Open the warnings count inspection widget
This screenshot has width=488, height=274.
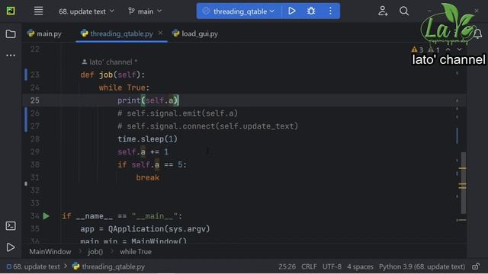click(x=425, y=49)
